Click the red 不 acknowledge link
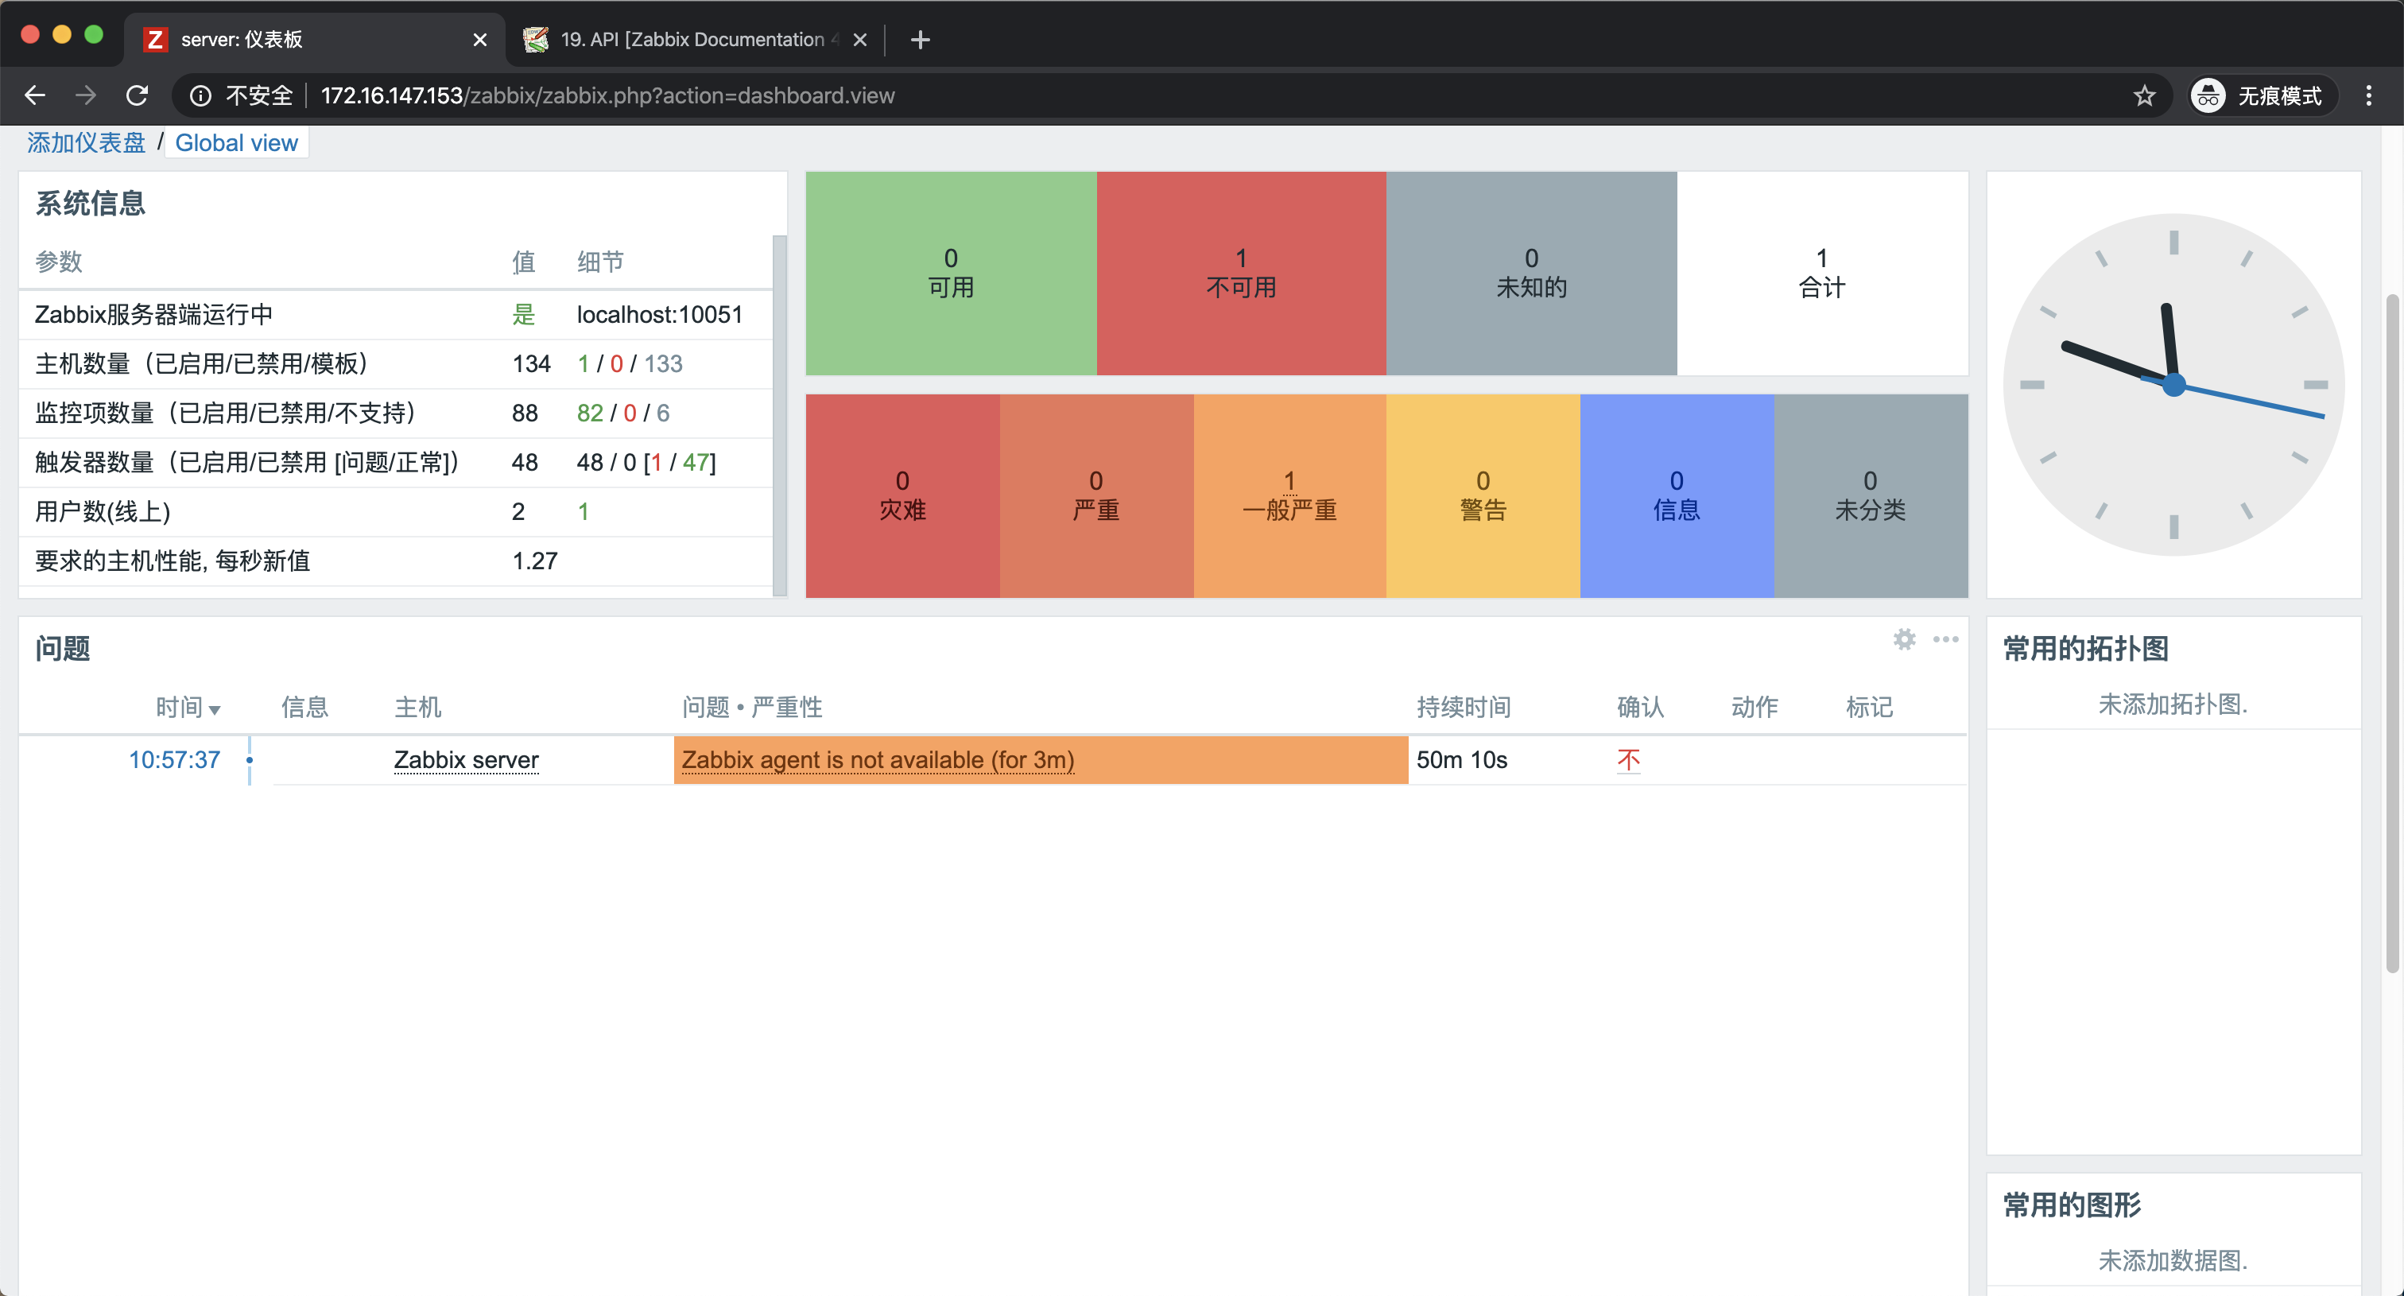This screenshot has width=2404, height=1296. click(x=1627, y=759)
